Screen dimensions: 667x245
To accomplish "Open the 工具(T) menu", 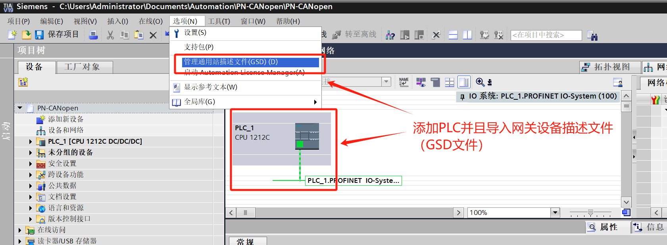I will tap(219, 21).
